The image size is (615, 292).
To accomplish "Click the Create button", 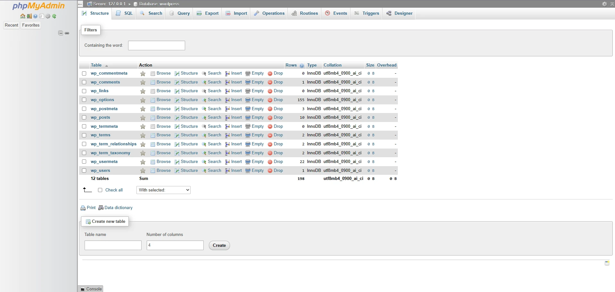I will click(x=219, y=246).
